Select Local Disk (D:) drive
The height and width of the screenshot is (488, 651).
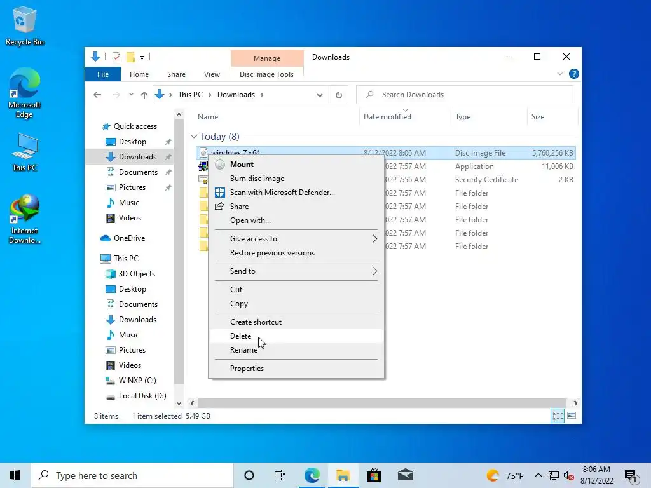click(136, 396)
